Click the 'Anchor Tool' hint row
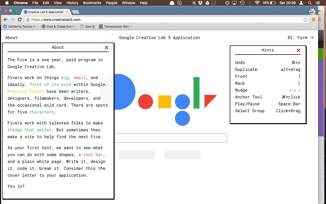The width and height of the screenshot is (326, 204). click(268, 97)
